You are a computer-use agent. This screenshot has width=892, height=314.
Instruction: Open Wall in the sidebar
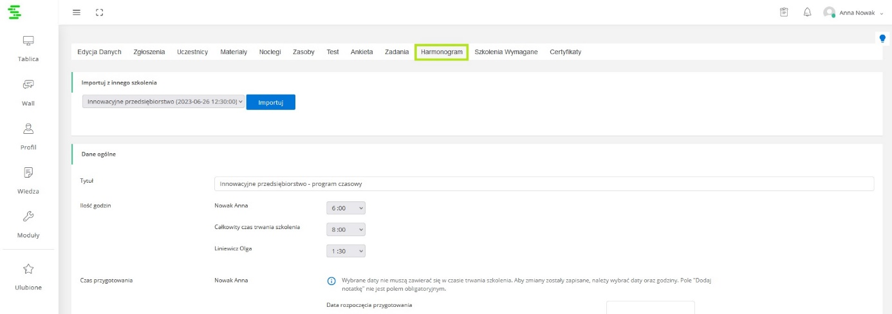click(x=28, y=92)
